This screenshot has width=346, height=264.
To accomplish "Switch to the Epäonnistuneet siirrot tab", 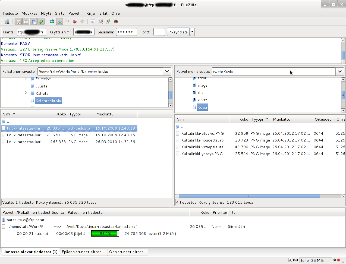I will click(x=83, y=252).
